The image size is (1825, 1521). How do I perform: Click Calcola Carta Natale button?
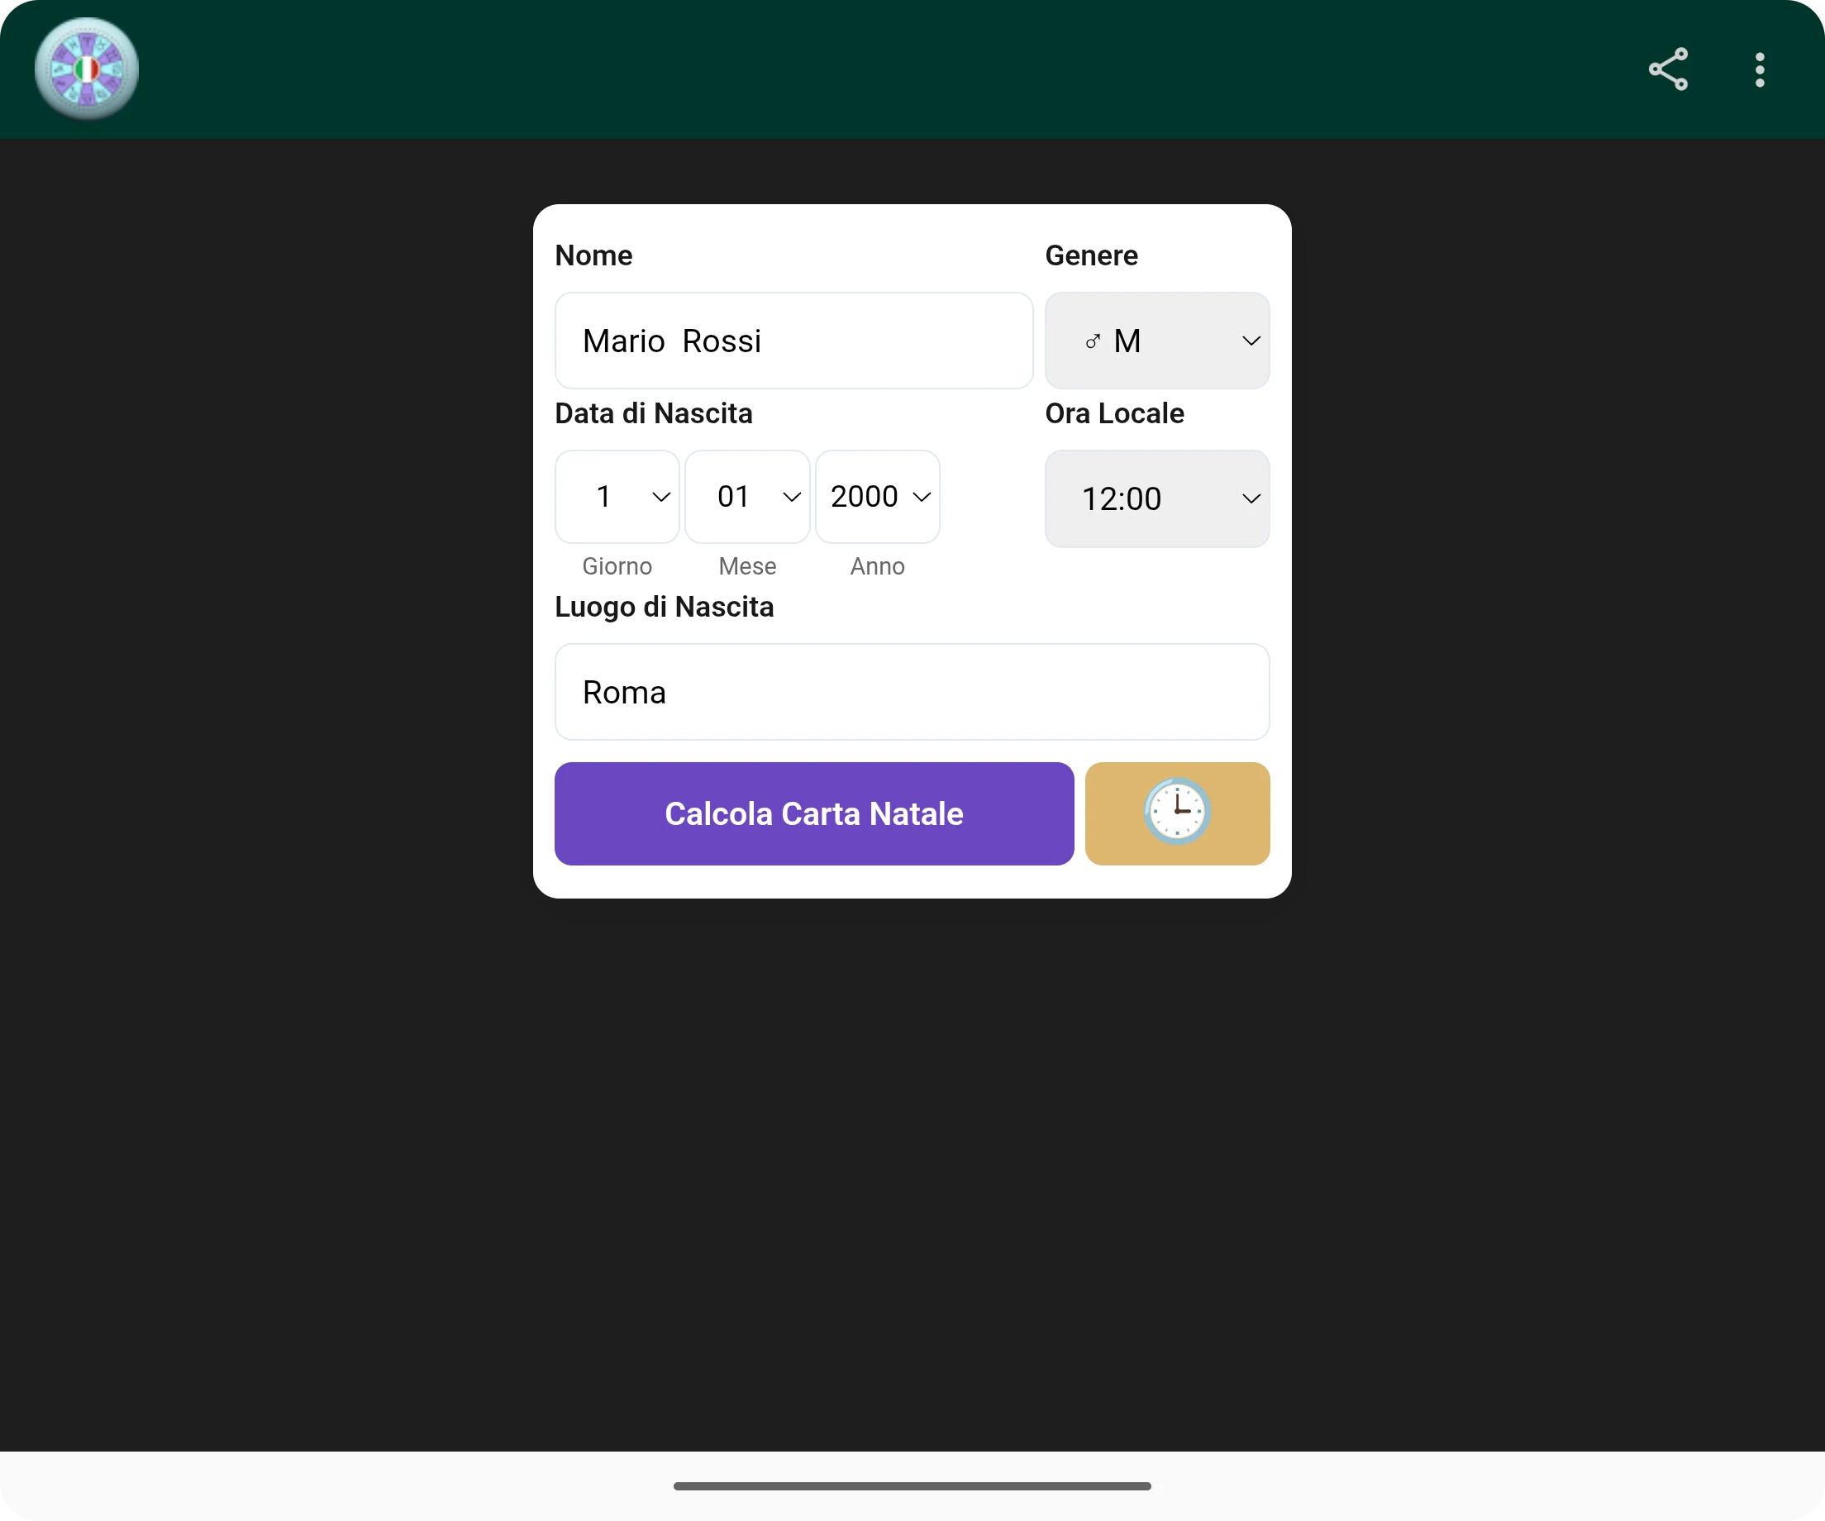(814, 813)
